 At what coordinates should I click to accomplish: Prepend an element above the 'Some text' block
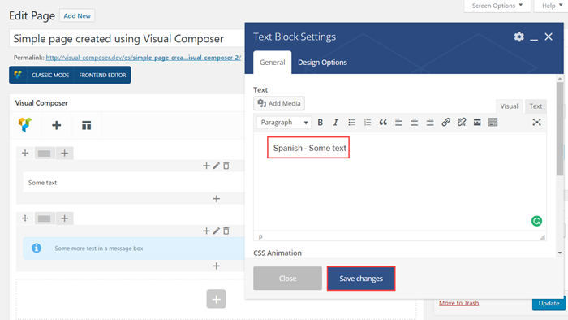click(206, 166)
